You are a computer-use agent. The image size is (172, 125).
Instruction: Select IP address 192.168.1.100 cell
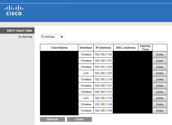[x=103, y=54]
